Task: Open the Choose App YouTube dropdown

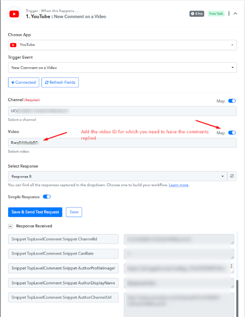Action: (x=122, y=45)
